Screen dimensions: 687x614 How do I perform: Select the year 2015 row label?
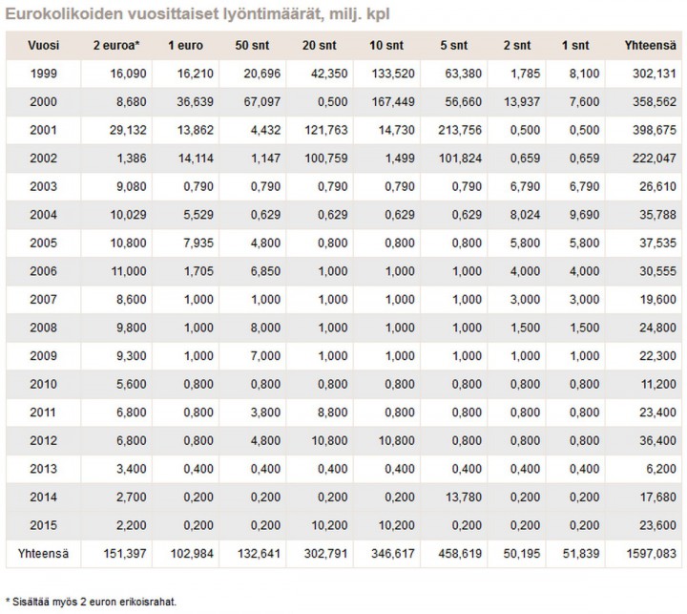pos(42,523)
